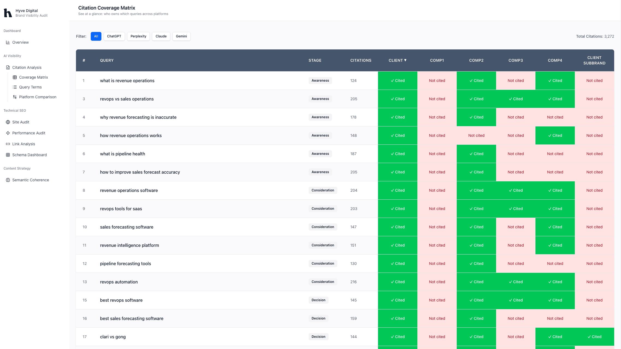Sort table by the STAGE header
This screenshot has height=349, width=621.
(x=315, y=60)
